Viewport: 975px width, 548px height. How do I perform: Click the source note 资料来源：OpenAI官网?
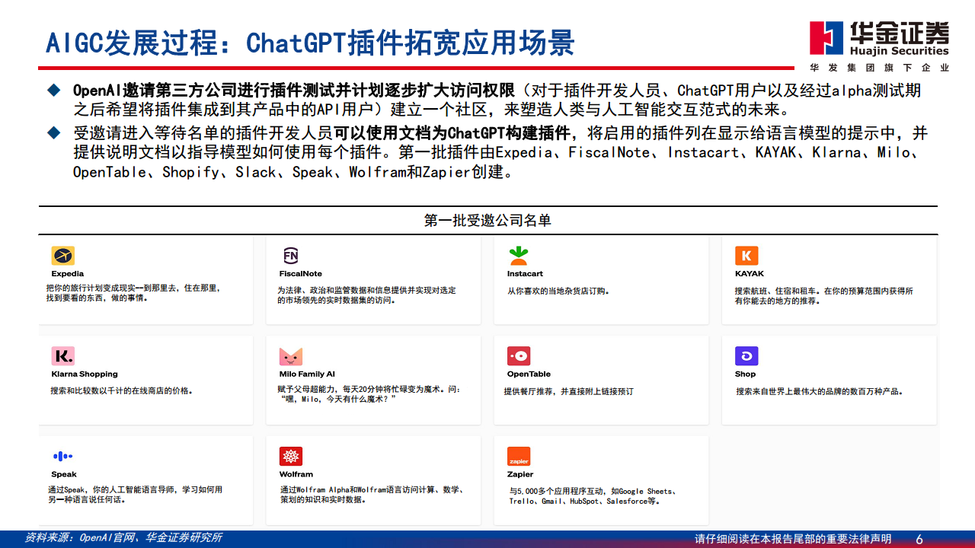click(123, 537)
